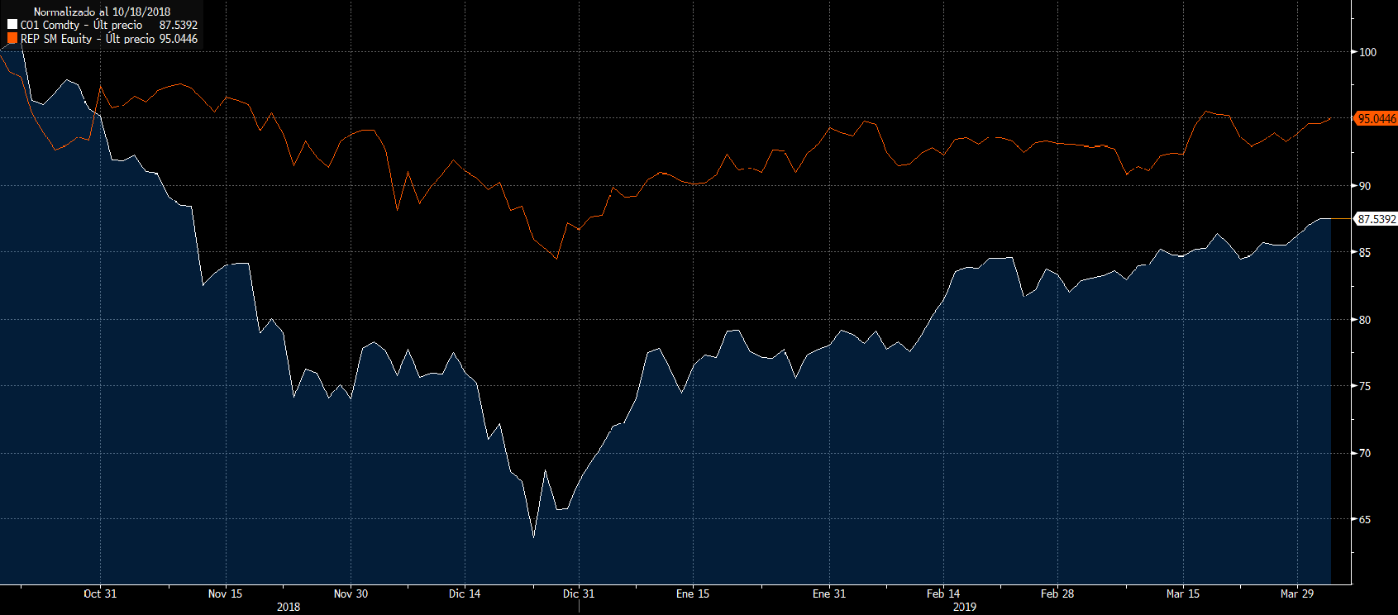Select the REP SM Equity legend label
Image resolution: width=1398 pixels, height=615 pixels.
tap(88, 39)
